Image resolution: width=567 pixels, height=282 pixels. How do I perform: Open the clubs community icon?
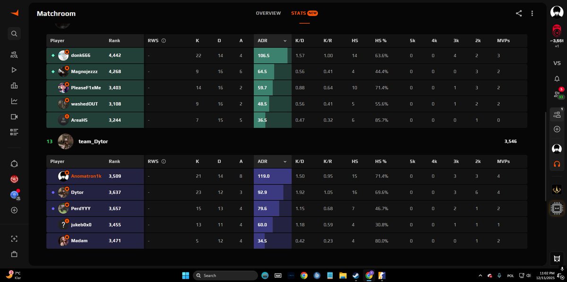[14, 164]
